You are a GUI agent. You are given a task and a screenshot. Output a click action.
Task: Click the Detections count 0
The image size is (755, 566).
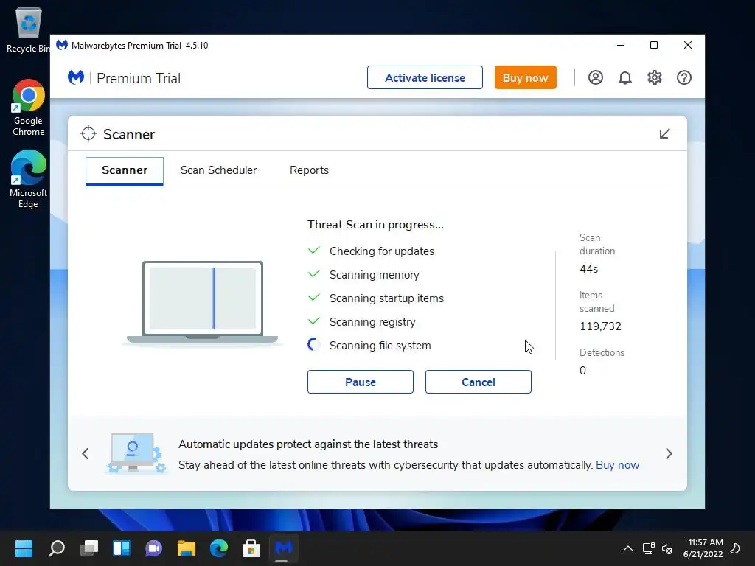pyautogui.click(x=582, y=371)
